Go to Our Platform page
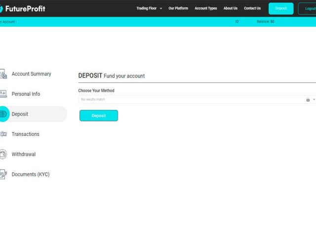 [178, 8]
